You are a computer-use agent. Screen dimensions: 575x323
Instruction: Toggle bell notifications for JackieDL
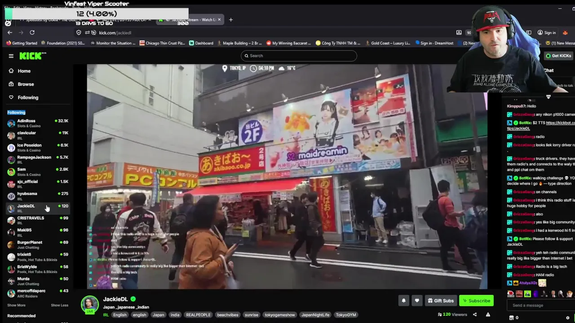click(403, 301)
